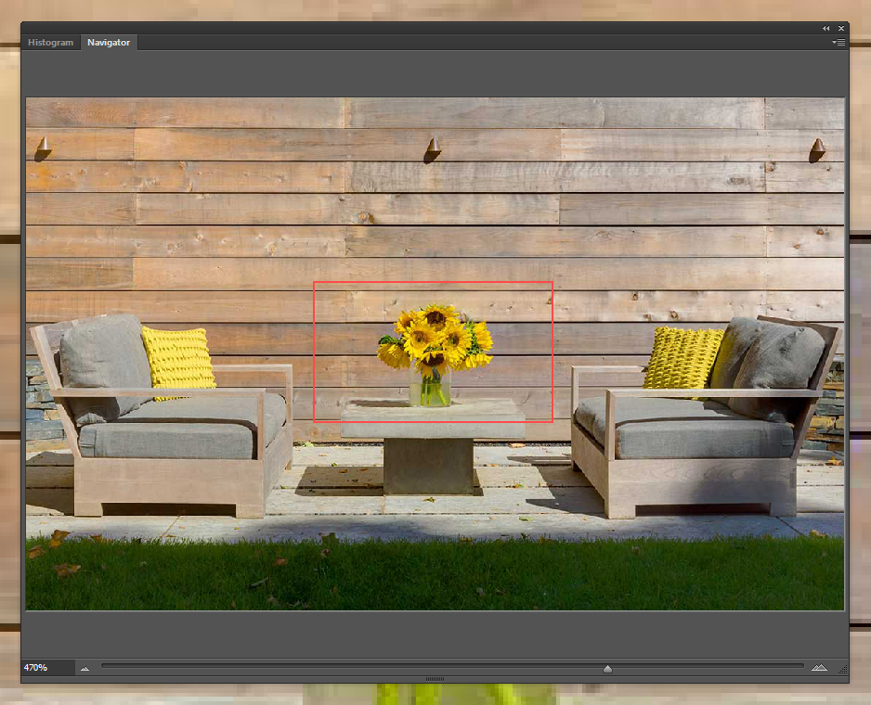Viewport: 871px width, 705px height.
Task: Click the Navigator image preview thumbnail
Action: pos(435,353)
